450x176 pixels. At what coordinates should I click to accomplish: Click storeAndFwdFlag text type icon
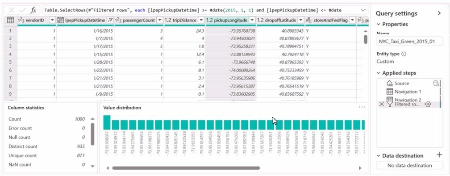[x=309, y=21]
